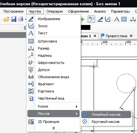Open the dropdown arrow beside Print icon
Screen dimensions: 137x133
coord(25,19)
